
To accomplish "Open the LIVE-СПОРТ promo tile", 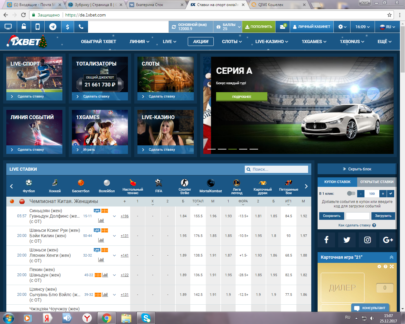I will (x=34, y=79).
